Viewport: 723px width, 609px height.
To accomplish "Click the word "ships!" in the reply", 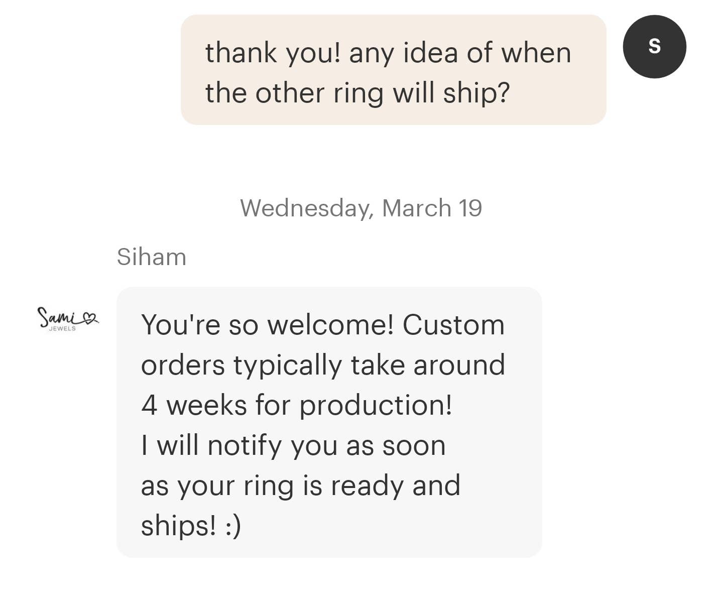I will click(x=178, y=526).
